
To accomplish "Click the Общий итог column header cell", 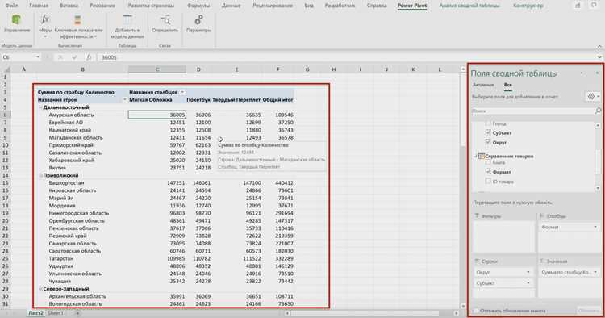I will [x=277, y=99].
